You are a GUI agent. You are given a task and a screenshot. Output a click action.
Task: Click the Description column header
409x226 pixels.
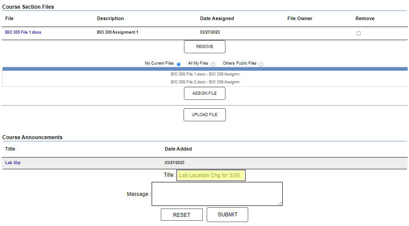[111, 18]
